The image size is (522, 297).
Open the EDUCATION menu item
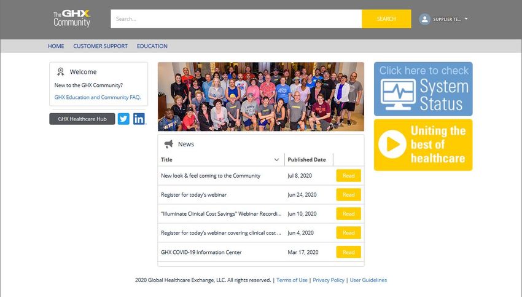pos(152,46)
